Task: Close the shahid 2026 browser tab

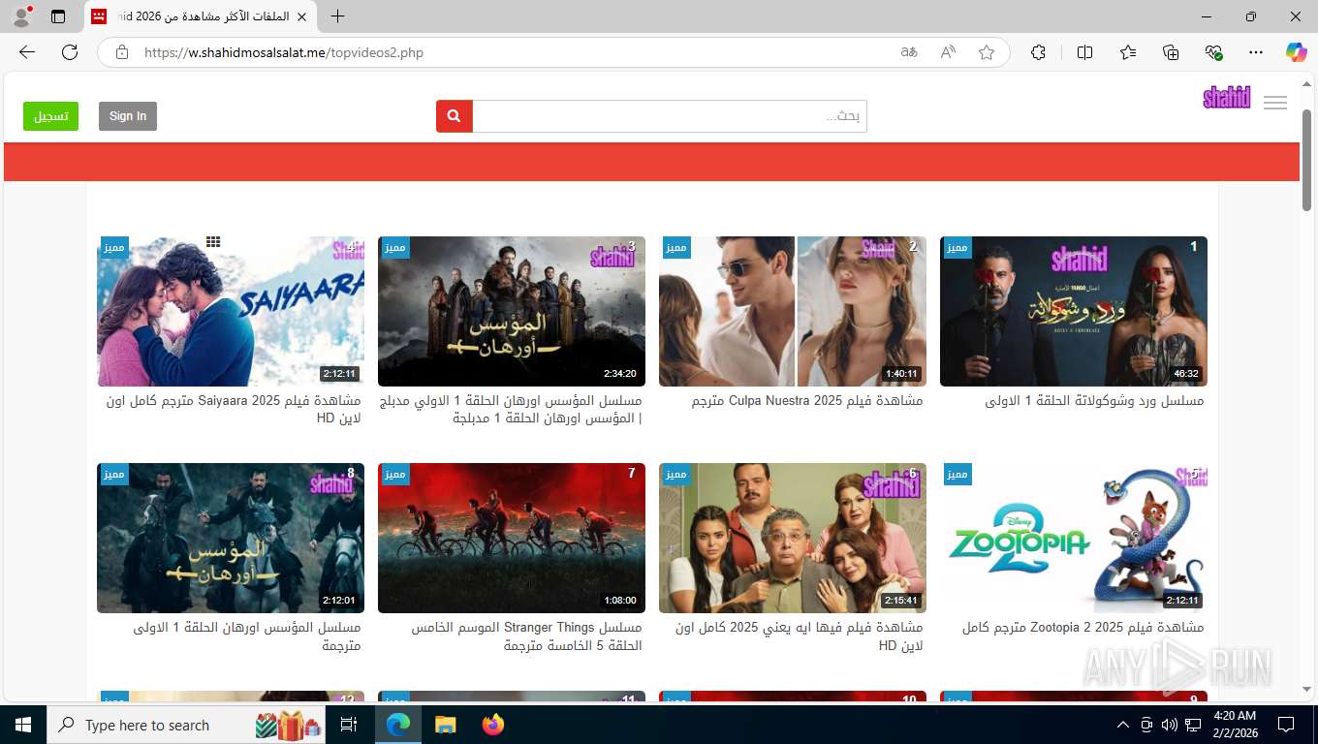Action: (x=301, y=16)
